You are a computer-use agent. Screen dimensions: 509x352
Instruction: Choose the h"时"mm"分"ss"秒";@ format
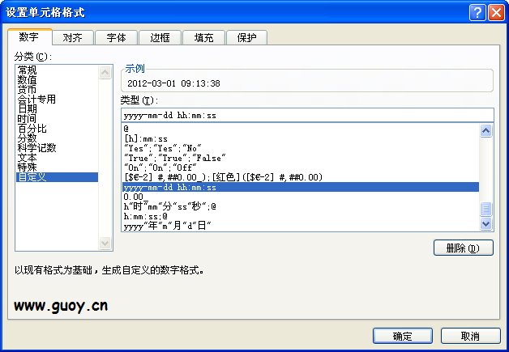coord(301,206)
